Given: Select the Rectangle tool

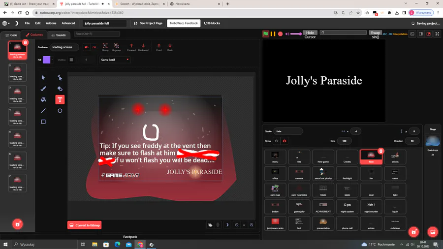Looking at the screenshot, I should tap(43, 122).
